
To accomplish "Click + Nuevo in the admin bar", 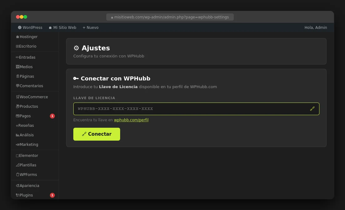I will (x=91, y=27).
